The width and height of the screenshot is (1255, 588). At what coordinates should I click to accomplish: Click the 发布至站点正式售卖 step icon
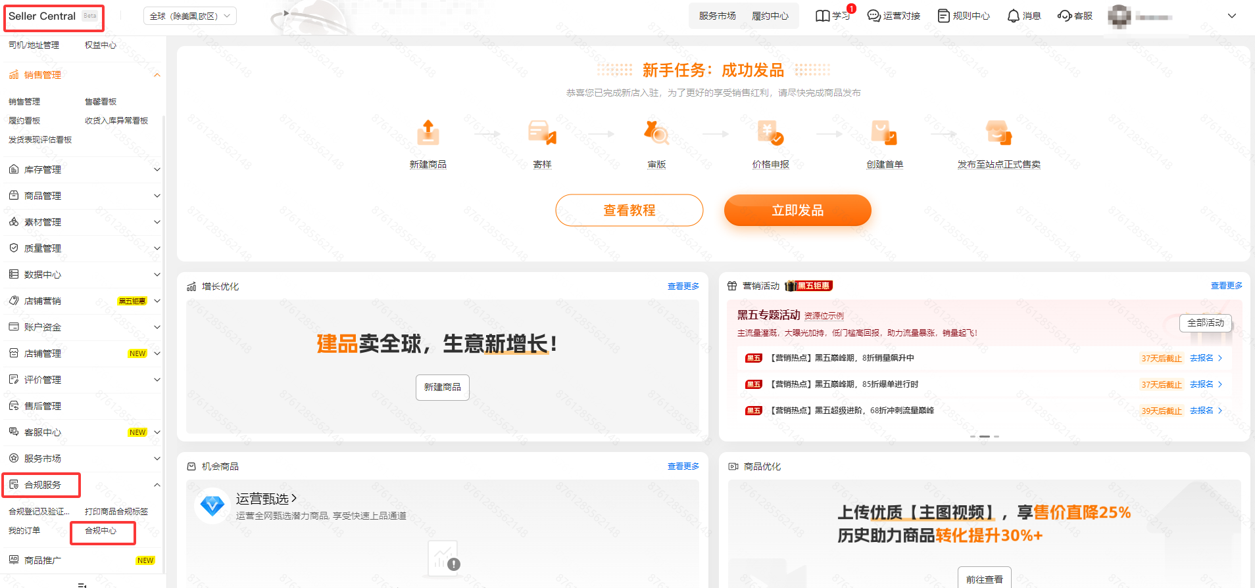coord(998,133)
